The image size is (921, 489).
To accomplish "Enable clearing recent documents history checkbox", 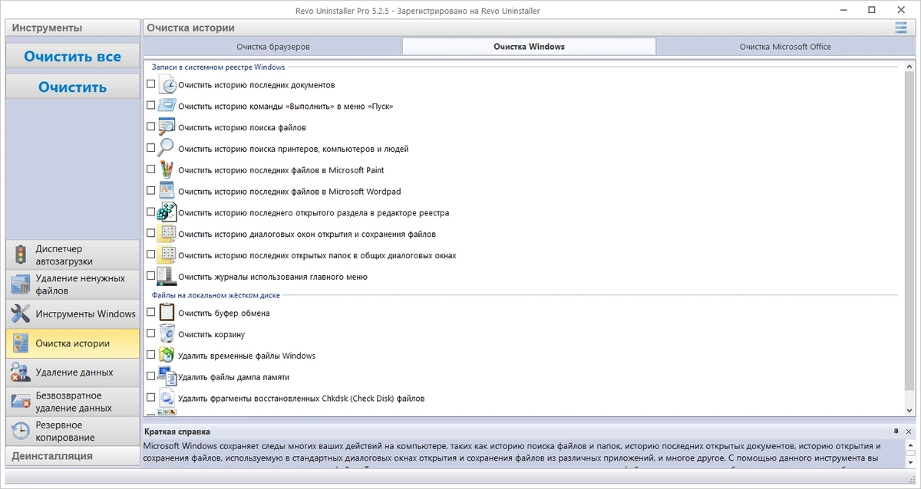I will (x=150, y=84).
